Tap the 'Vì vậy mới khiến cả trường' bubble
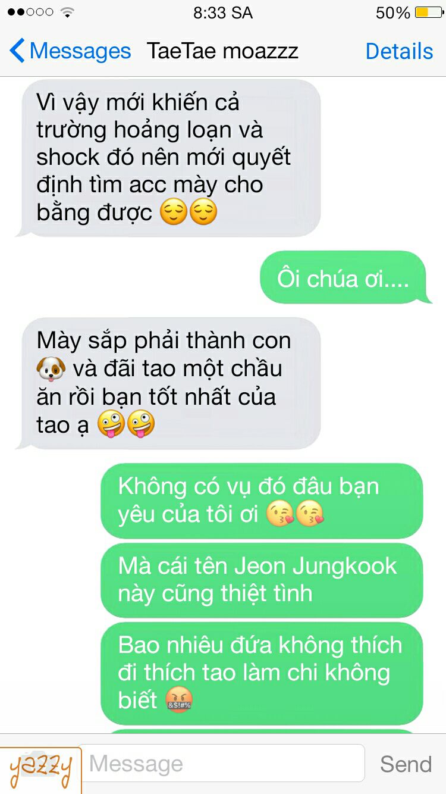446x794 pixels. click(169, 158)
